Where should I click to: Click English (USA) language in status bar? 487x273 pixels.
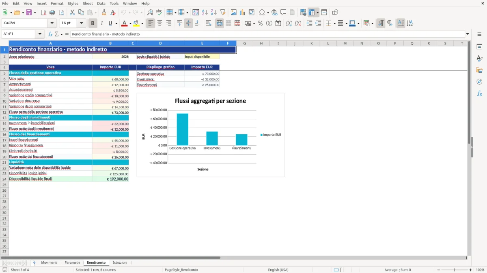tap(278, 270)
